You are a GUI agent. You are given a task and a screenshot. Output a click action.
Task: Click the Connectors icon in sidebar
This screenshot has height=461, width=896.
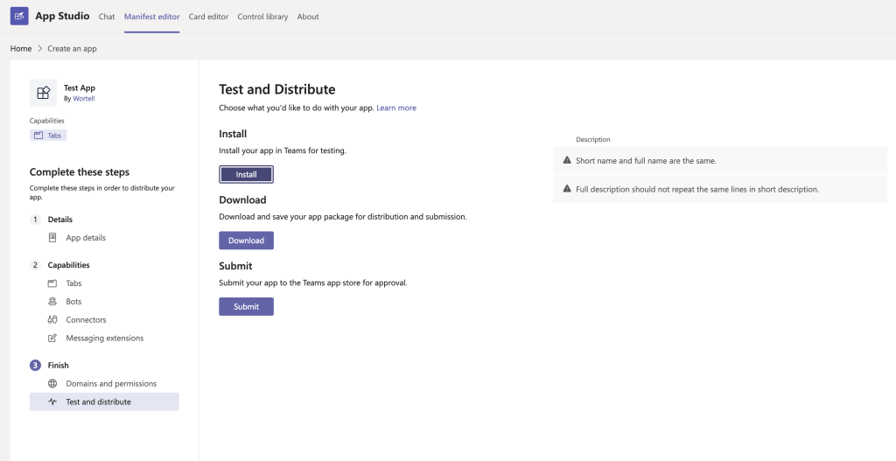(52, 320)
